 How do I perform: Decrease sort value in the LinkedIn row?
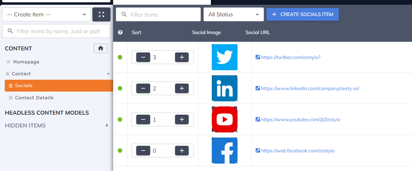tap(143, 88)
